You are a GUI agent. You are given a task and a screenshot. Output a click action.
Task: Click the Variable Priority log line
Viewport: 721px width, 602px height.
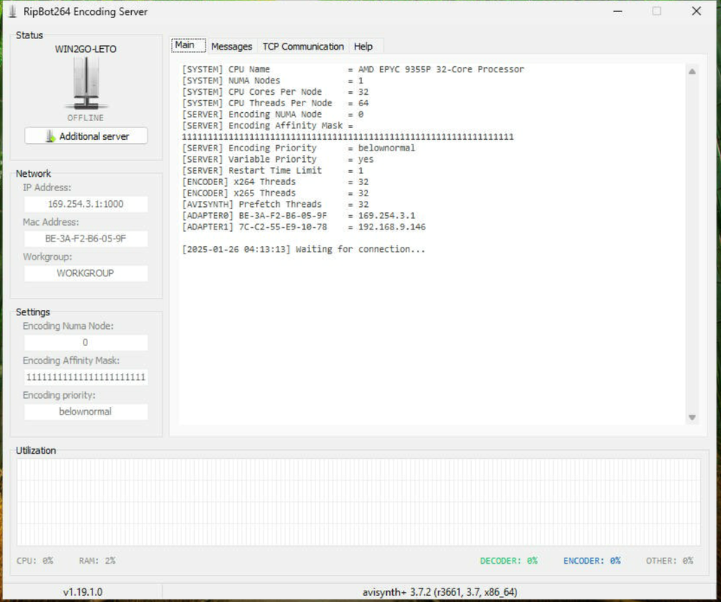277,159
